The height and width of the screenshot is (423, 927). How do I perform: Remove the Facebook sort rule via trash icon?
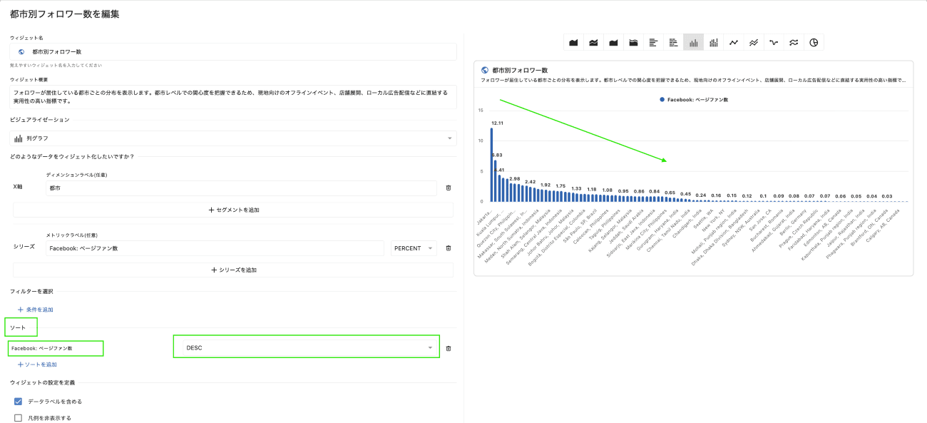[x=449, y=348]
